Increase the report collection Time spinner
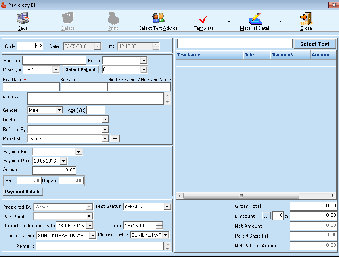The height and width of the screenshot is (257, 339). tap(160, 224)
